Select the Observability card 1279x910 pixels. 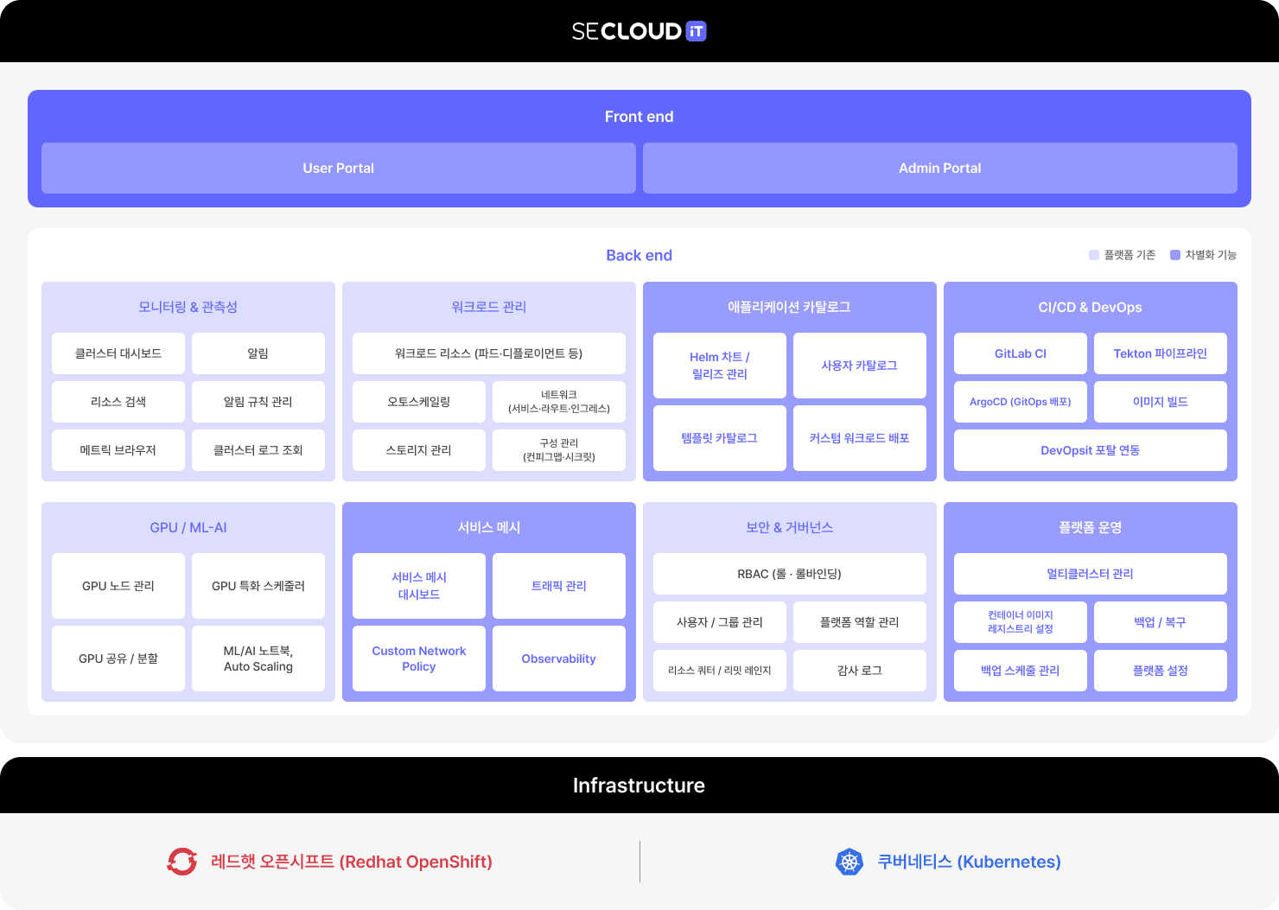click(x=559, y=659)
